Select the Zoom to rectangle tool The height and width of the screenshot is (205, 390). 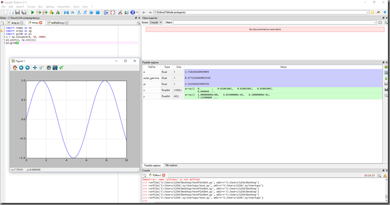[x=42, y=68]
